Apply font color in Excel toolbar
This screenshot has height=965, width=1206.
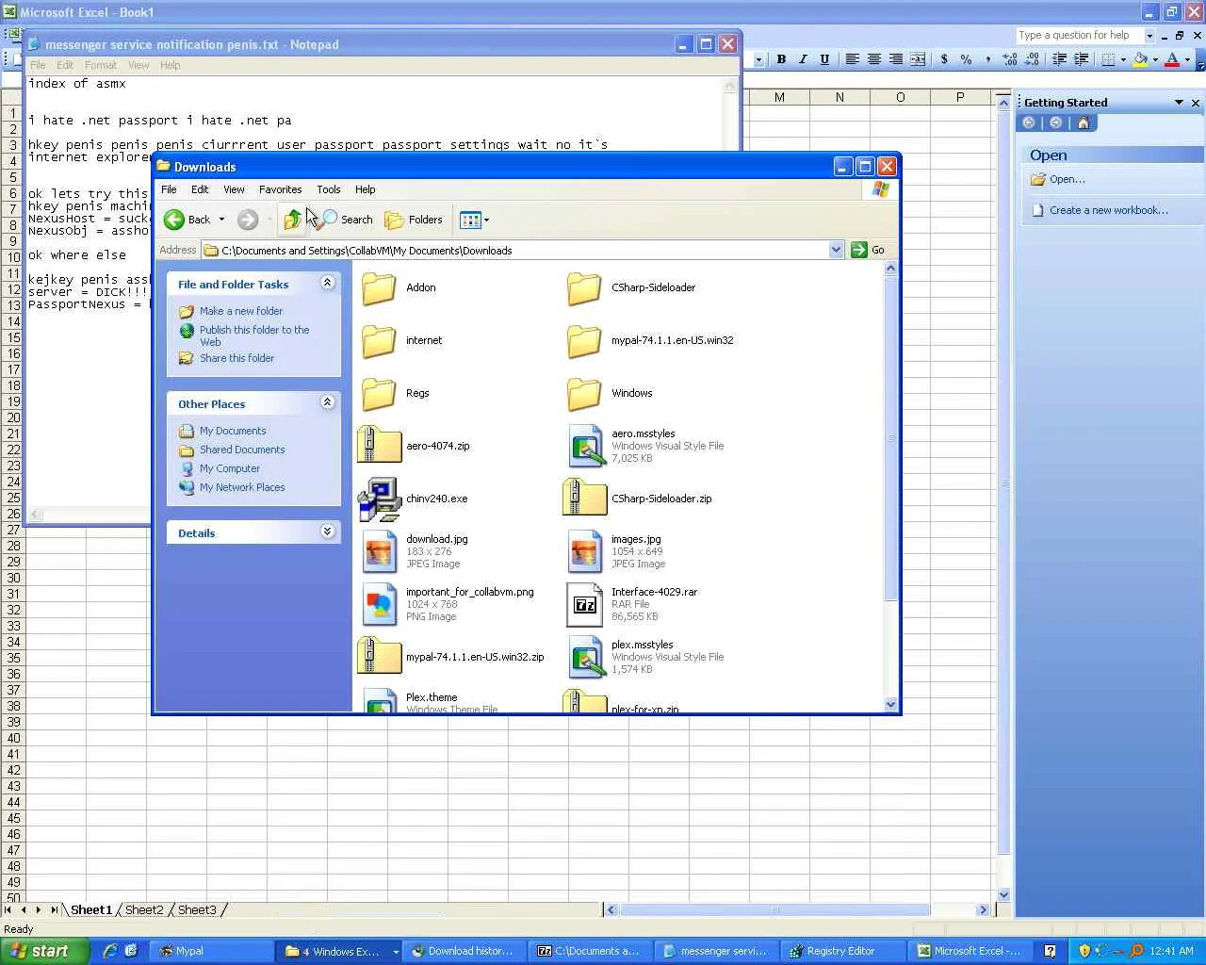pos(1172,58)
